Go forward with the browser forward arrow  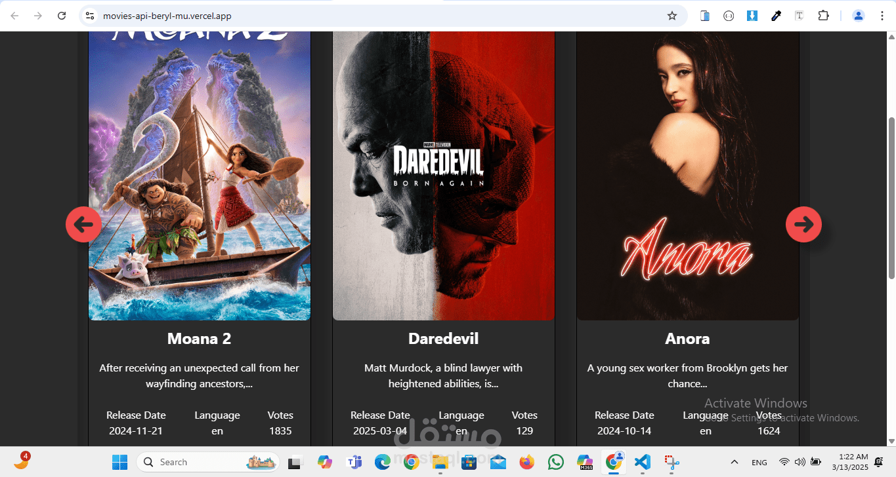pyautogui.click(x=38, y=16)
